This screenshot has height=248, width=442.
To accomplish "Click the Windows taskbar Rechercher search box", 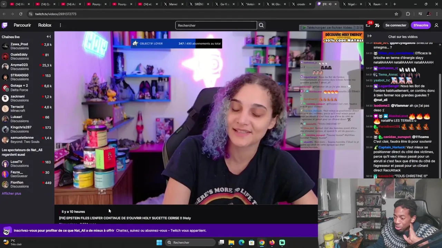I will point(191,242).
